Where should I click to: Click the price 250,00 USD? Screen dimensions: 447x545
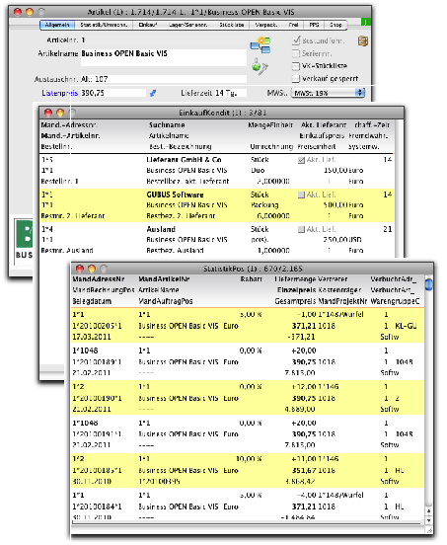point(342,240)
